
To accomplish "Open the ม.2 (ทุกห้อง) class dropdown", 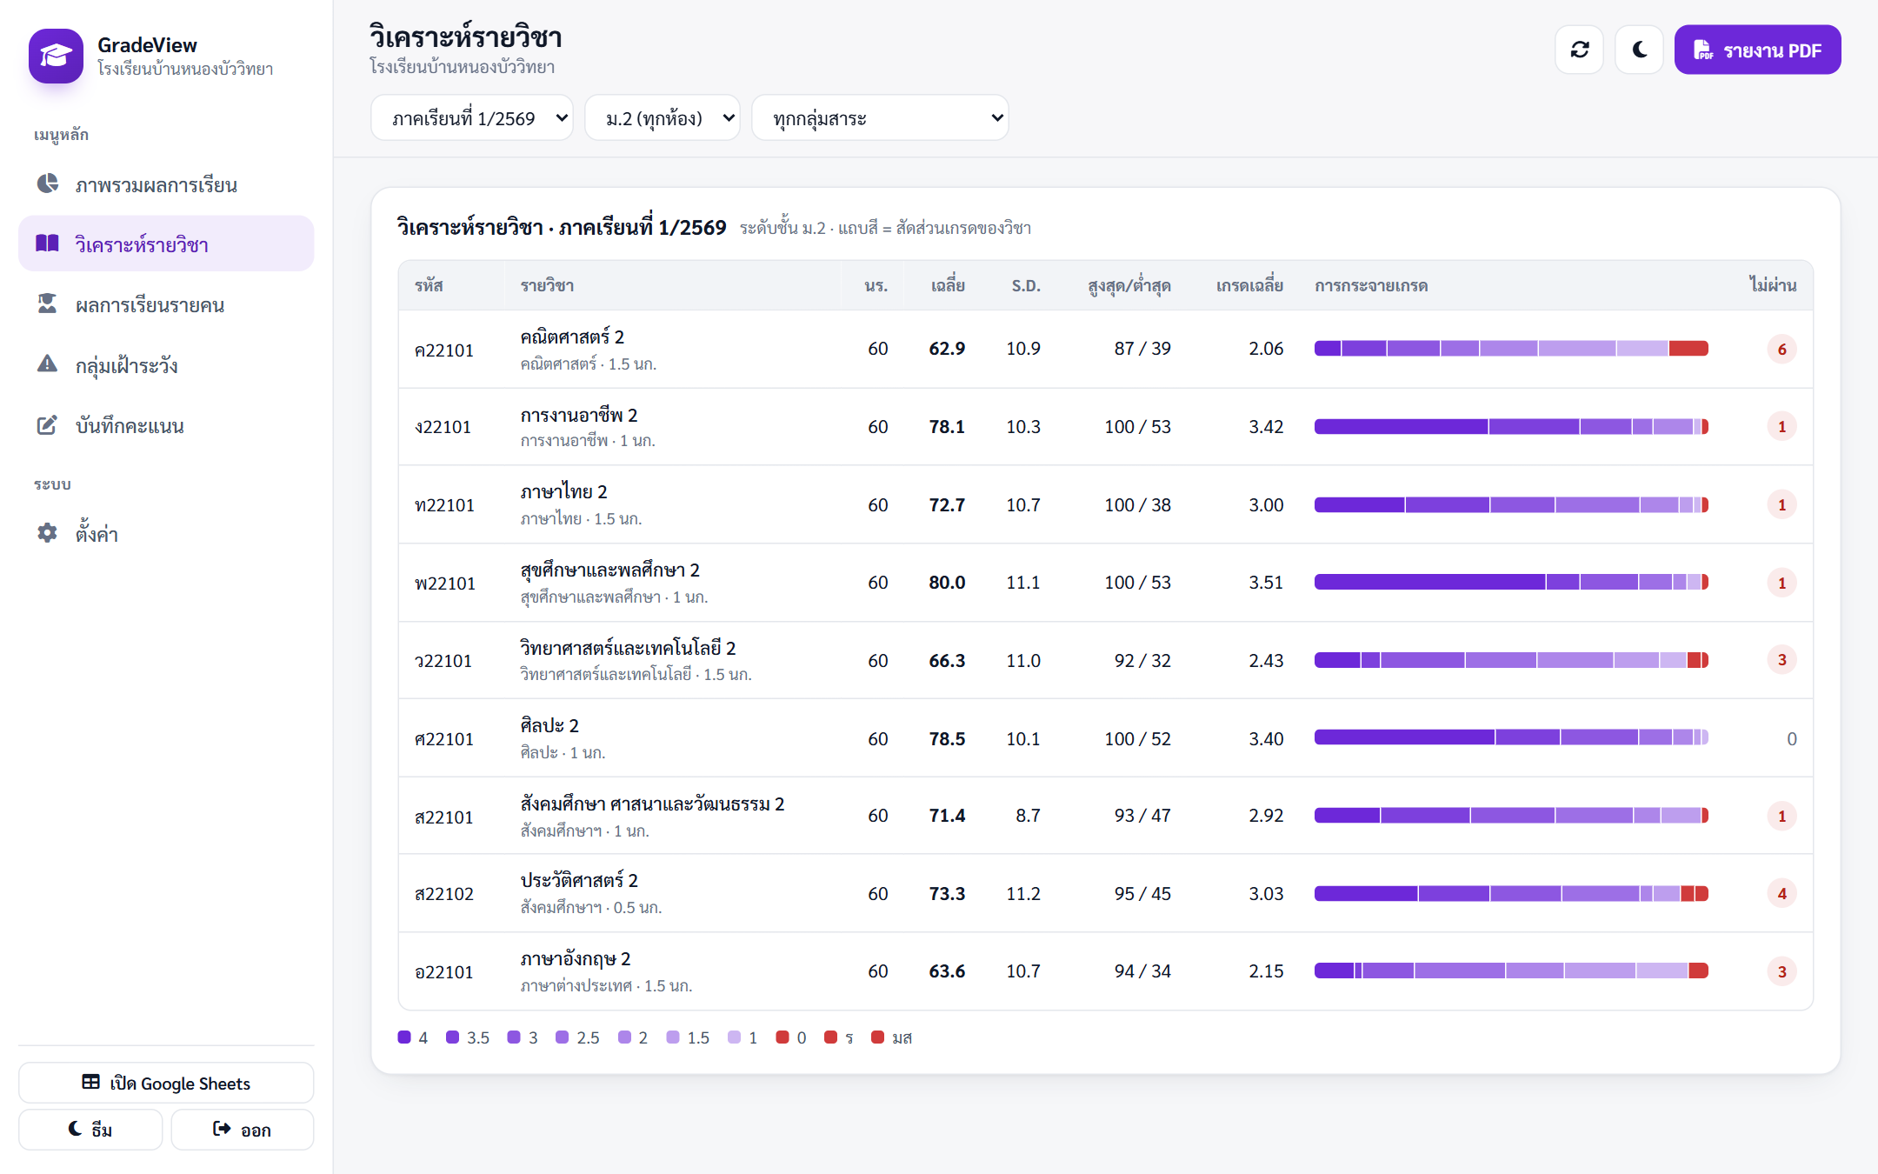I will pyautogui.click(x=663, y=117).
